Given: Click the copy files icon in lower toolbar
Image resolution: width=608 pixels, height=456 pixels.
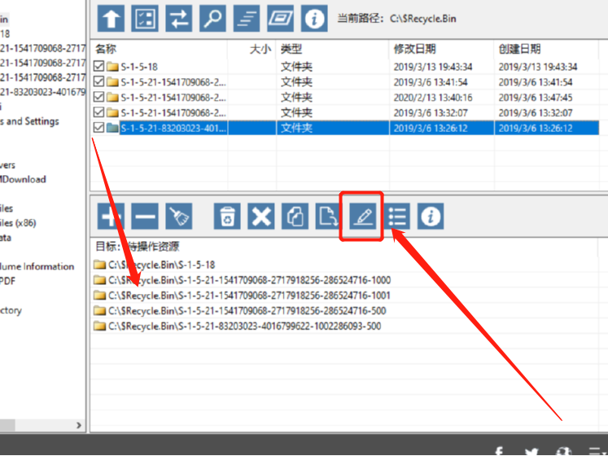Looking at the screenshot, I should pos(295,216).
